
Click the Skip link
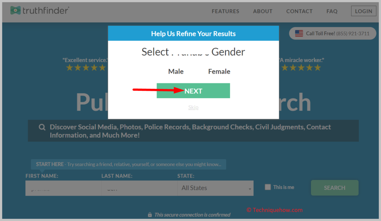193,108
